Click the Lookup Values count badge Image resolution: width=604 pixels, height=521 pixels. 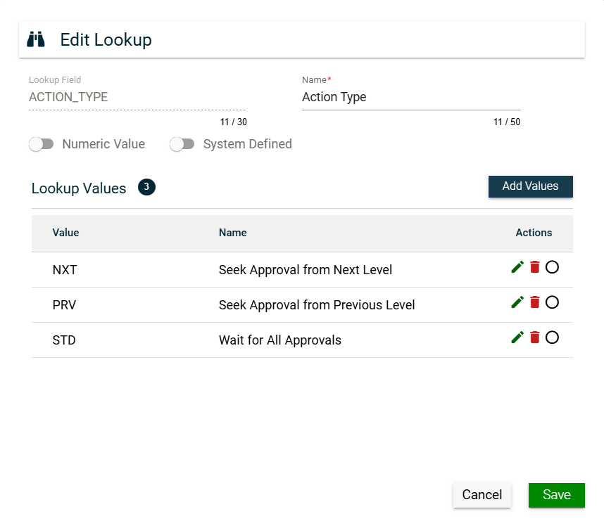point(146,187)
